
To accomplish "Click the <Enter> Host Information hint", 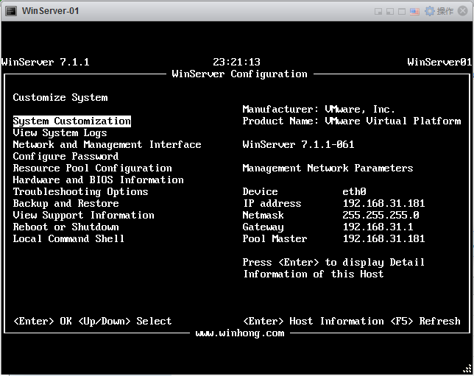I will tap(314, 321).
